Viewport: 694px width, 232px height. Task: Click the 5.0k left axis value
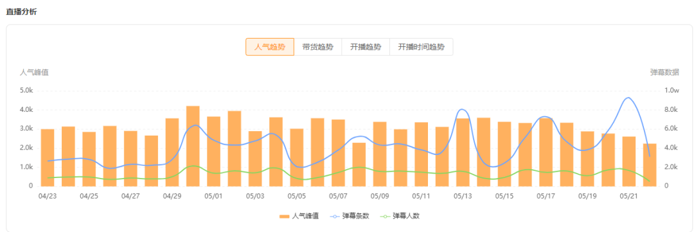[x=26, y=91]
